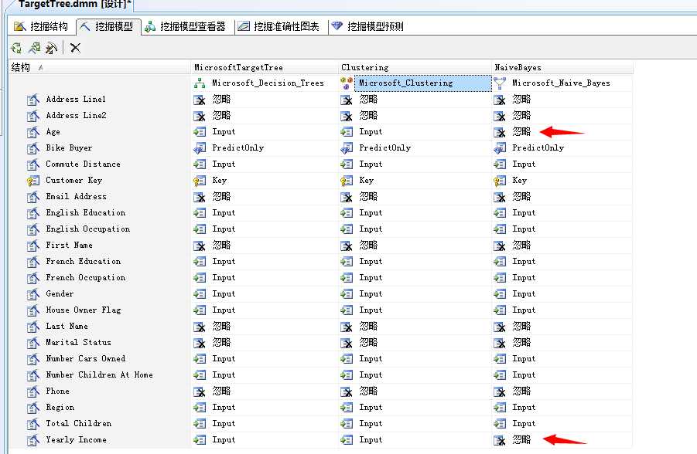
Task: Click the Yearly Income column icon
Action: 33,440
